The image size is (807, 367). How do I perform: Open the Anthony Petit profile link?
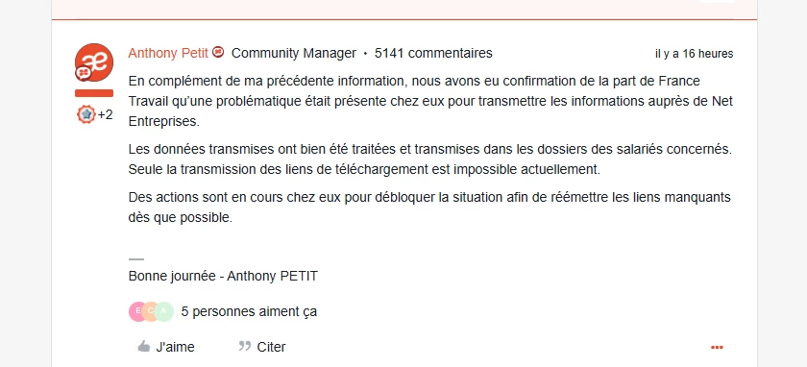[168, 53]
